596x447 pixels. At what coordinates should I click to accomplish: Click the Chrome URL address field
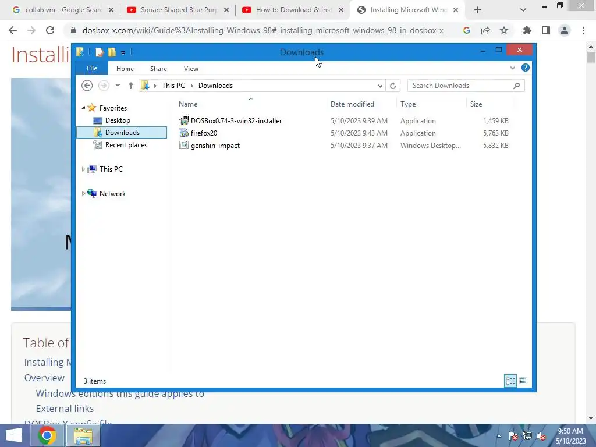262,30
